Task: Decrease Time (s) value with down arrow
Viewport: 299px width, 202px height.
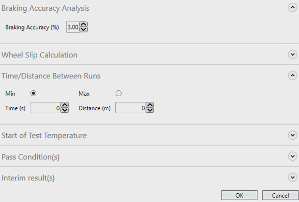Action: pyautogui.click(x=65, y=110)
